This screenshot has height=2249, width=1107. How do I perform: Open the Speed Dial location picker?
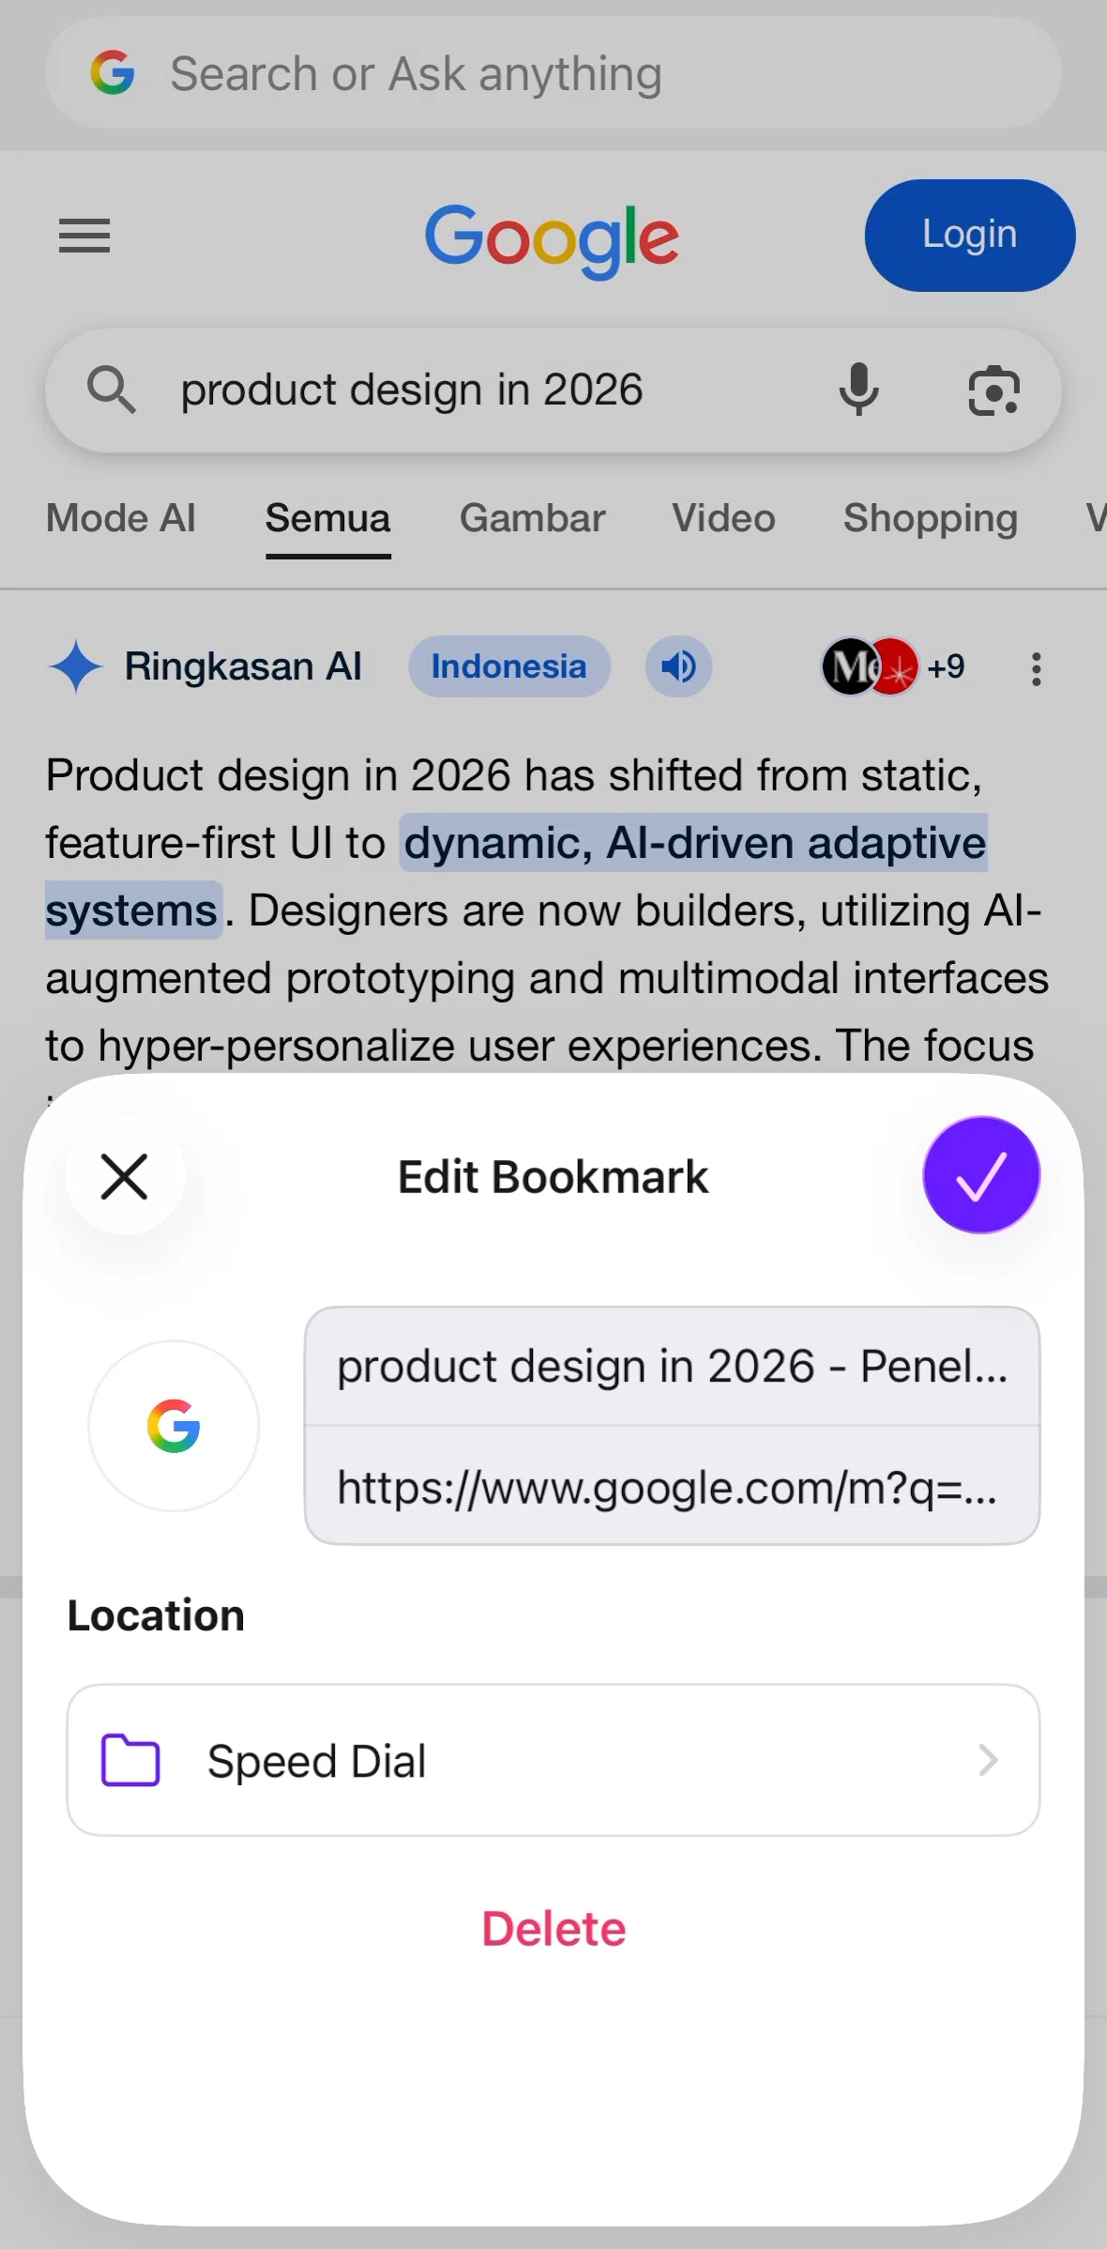553,1760
